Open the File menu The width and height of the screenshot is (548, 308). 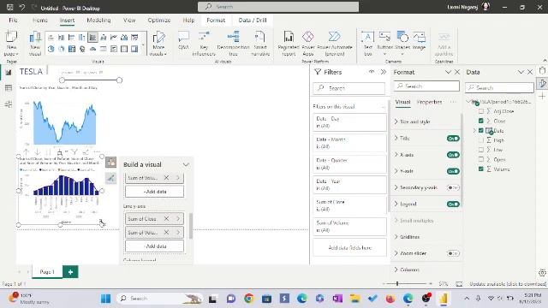click(13, 21)
